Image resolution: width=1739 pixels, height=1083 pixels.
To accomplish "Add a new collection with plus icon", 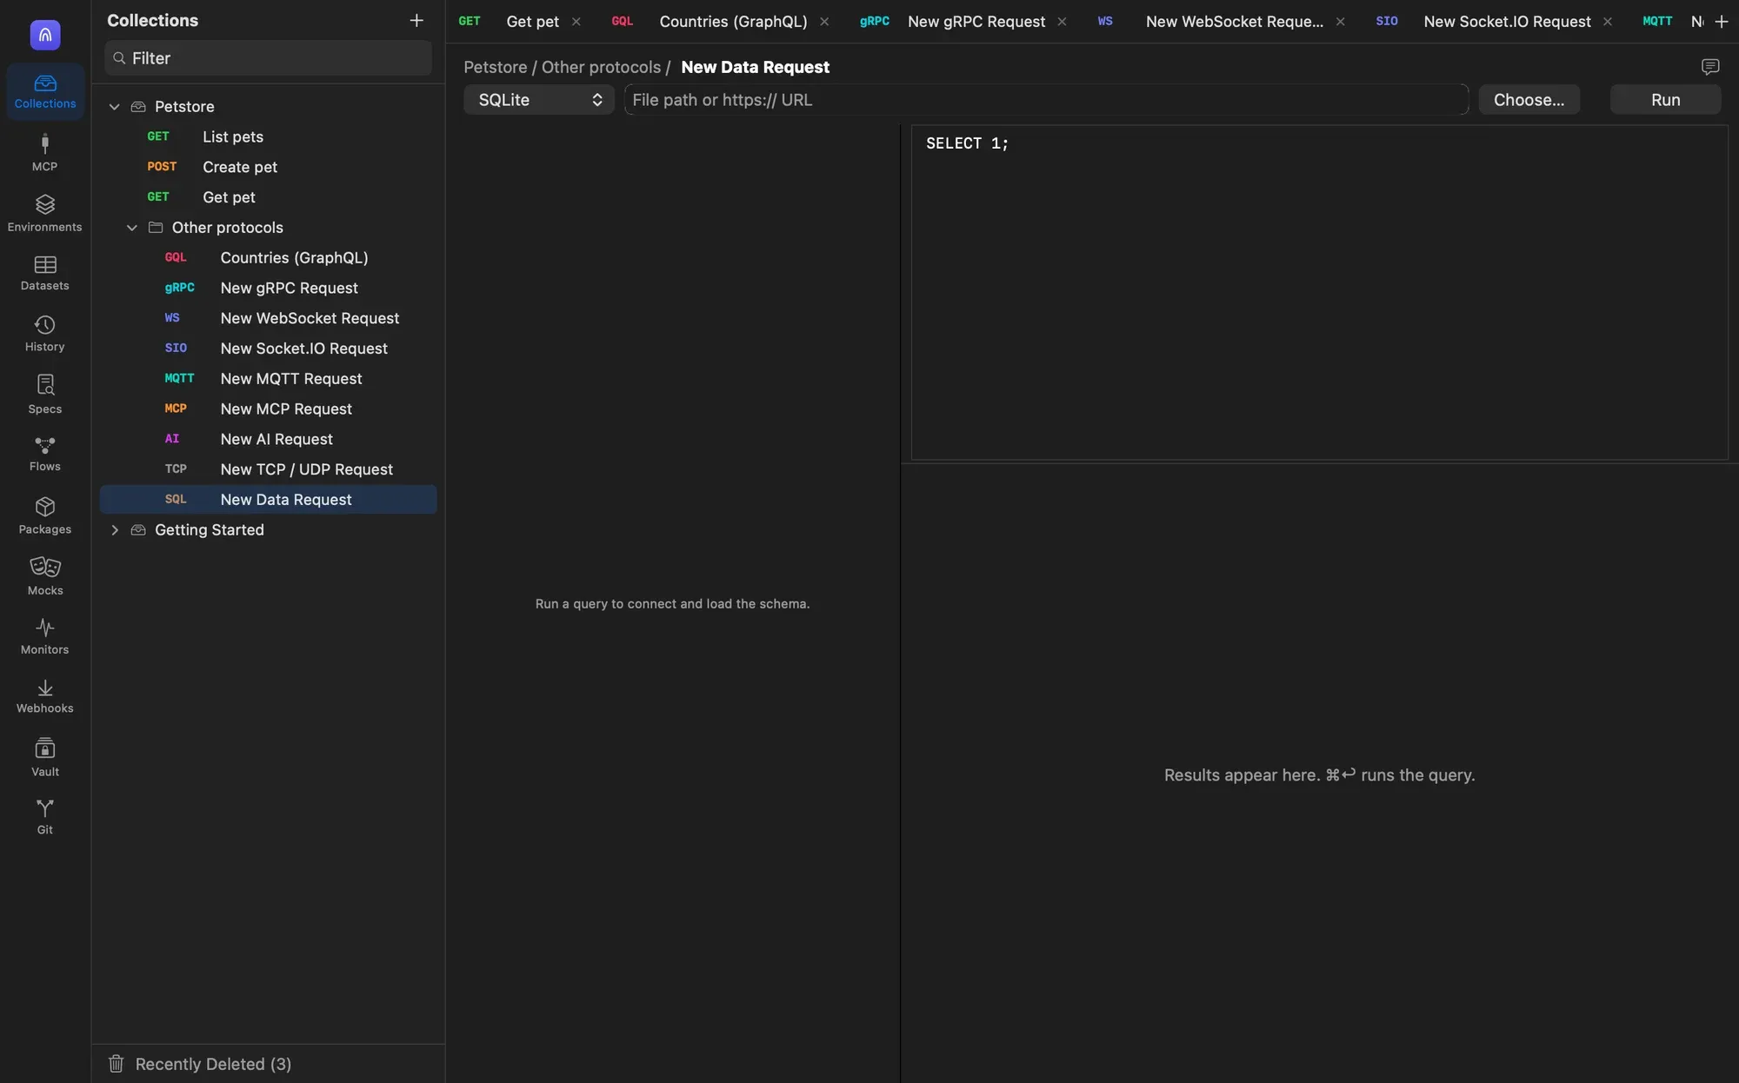I will point(416,20).
